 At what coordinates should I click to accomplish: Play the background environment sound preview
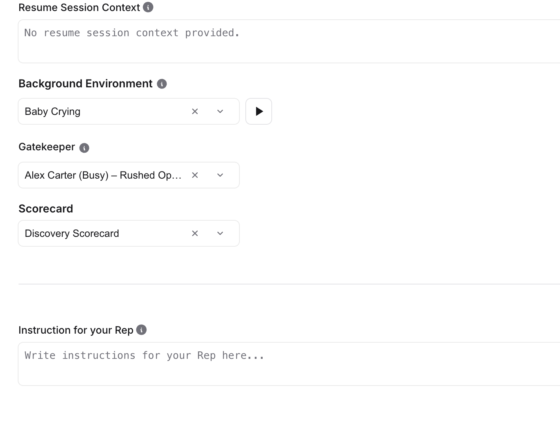(x=259, y=112)
